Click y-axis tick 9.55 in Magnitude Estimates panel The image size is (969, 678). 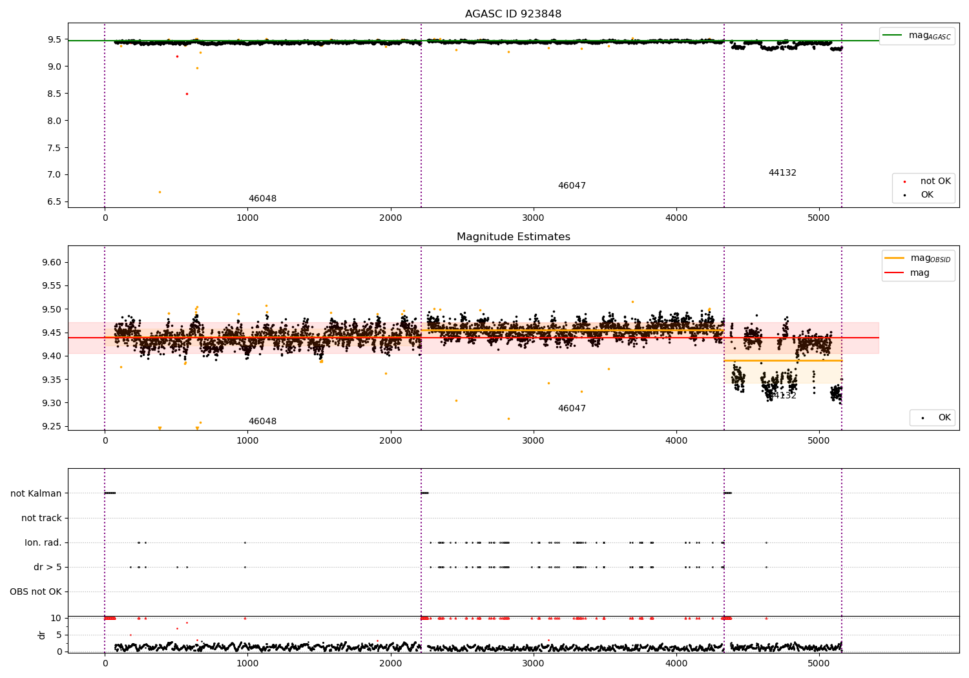click(x=52, y=285)
